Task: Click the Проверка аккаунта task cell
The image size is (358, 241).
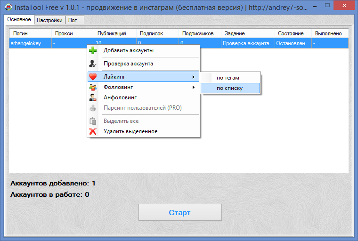Action: 248,43
